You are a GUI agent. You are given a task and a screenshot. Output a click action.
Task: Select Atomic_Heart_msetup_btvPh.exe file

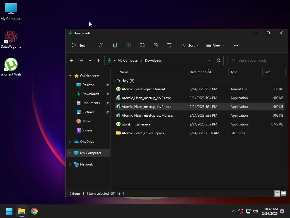pyautogui.click(x=200, y=107)
